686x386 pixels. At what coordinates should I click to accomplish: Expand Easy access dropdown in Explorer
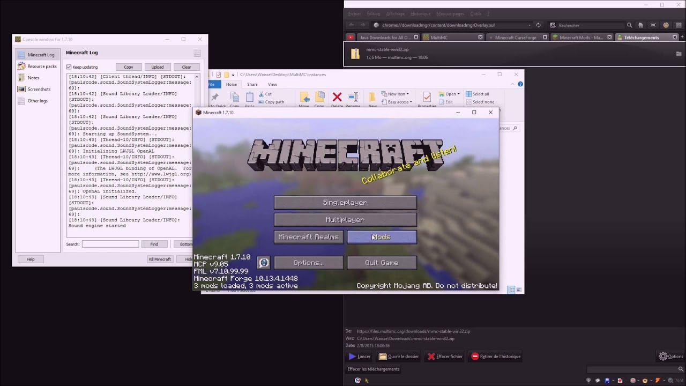[x=396, y=102]
